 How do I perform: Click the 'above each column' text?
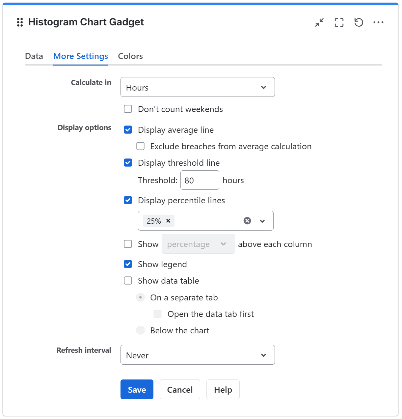point(275,244)
